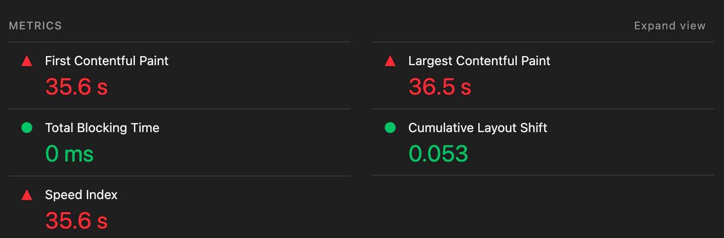Select the First Contentful Paint label
The image size is (724, 238).
tap(107, 61)
